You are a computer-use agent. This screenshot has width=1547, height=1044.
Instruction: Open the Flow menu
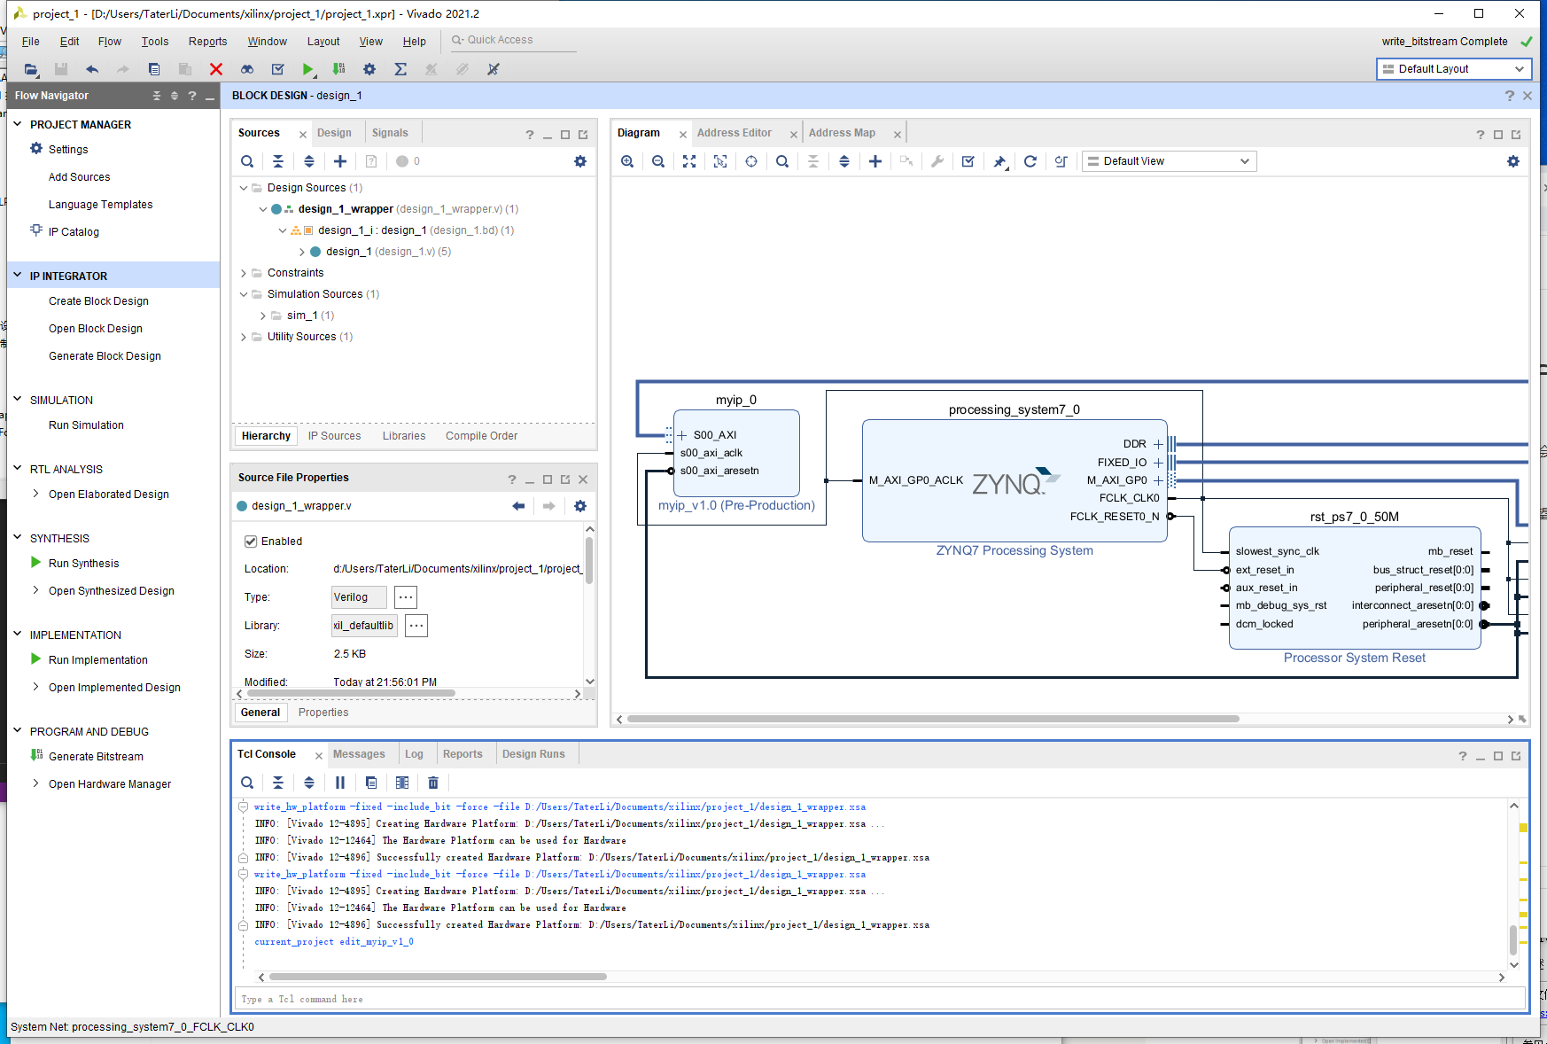pos(110,42)
